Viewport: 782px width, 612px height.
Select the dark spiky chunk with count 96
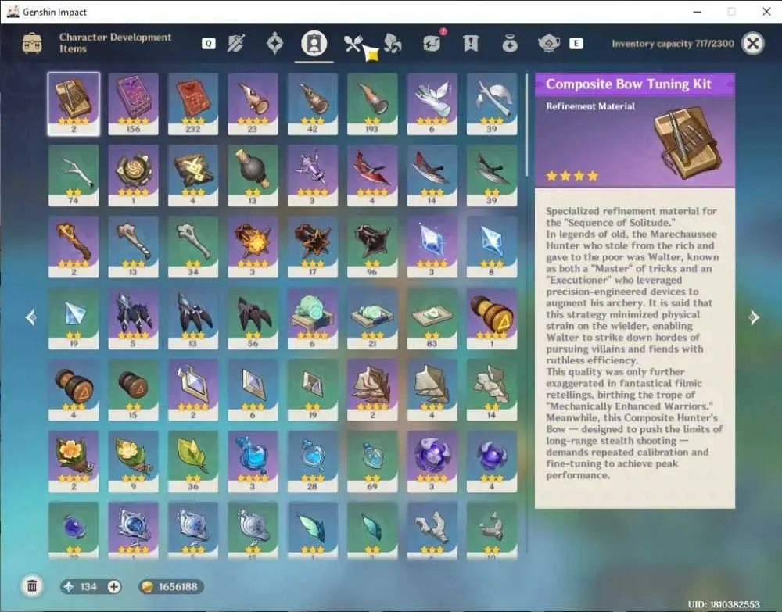pyautogui.click(x=372, y=247)
